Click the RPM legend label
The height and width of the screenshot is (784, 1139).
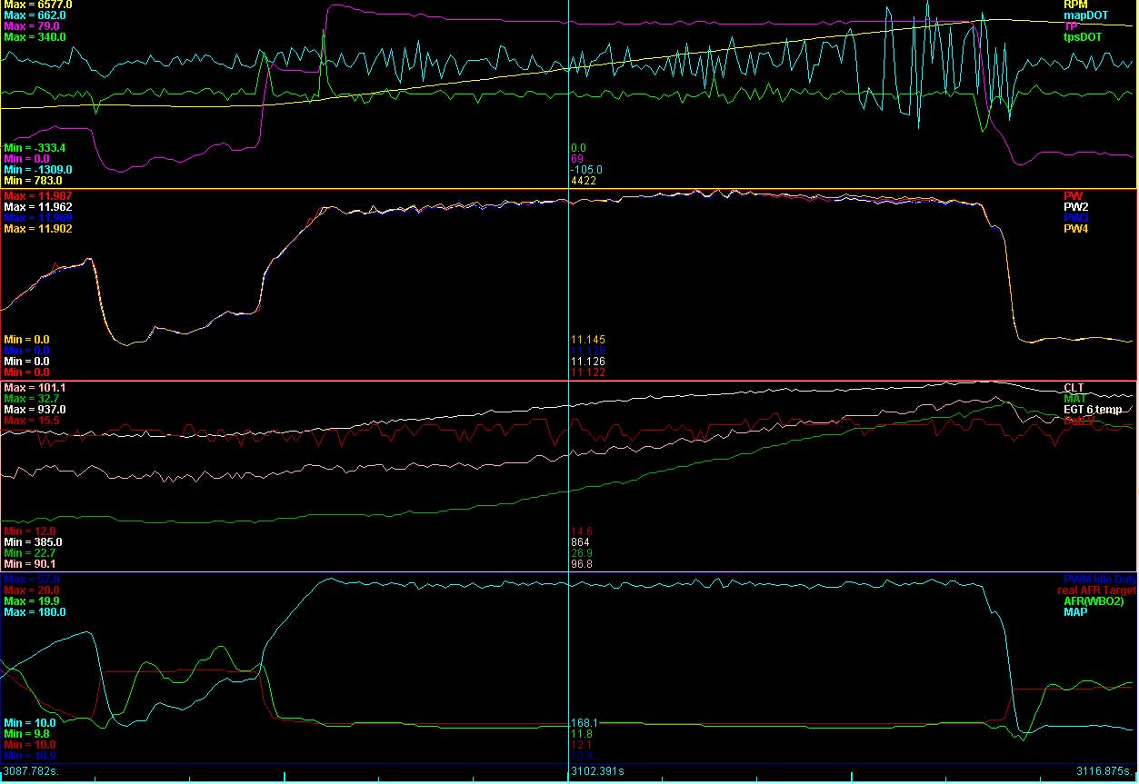(x=1074, y=5)
